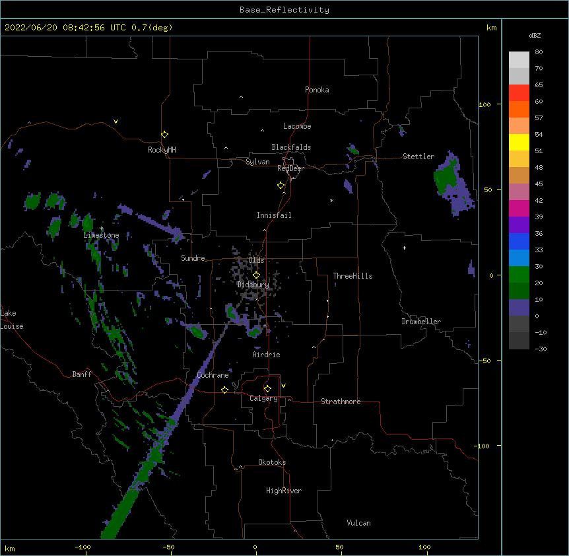The image size is (569, 556).
Task: Select the Vulcan label
Action: pos(358,523)
